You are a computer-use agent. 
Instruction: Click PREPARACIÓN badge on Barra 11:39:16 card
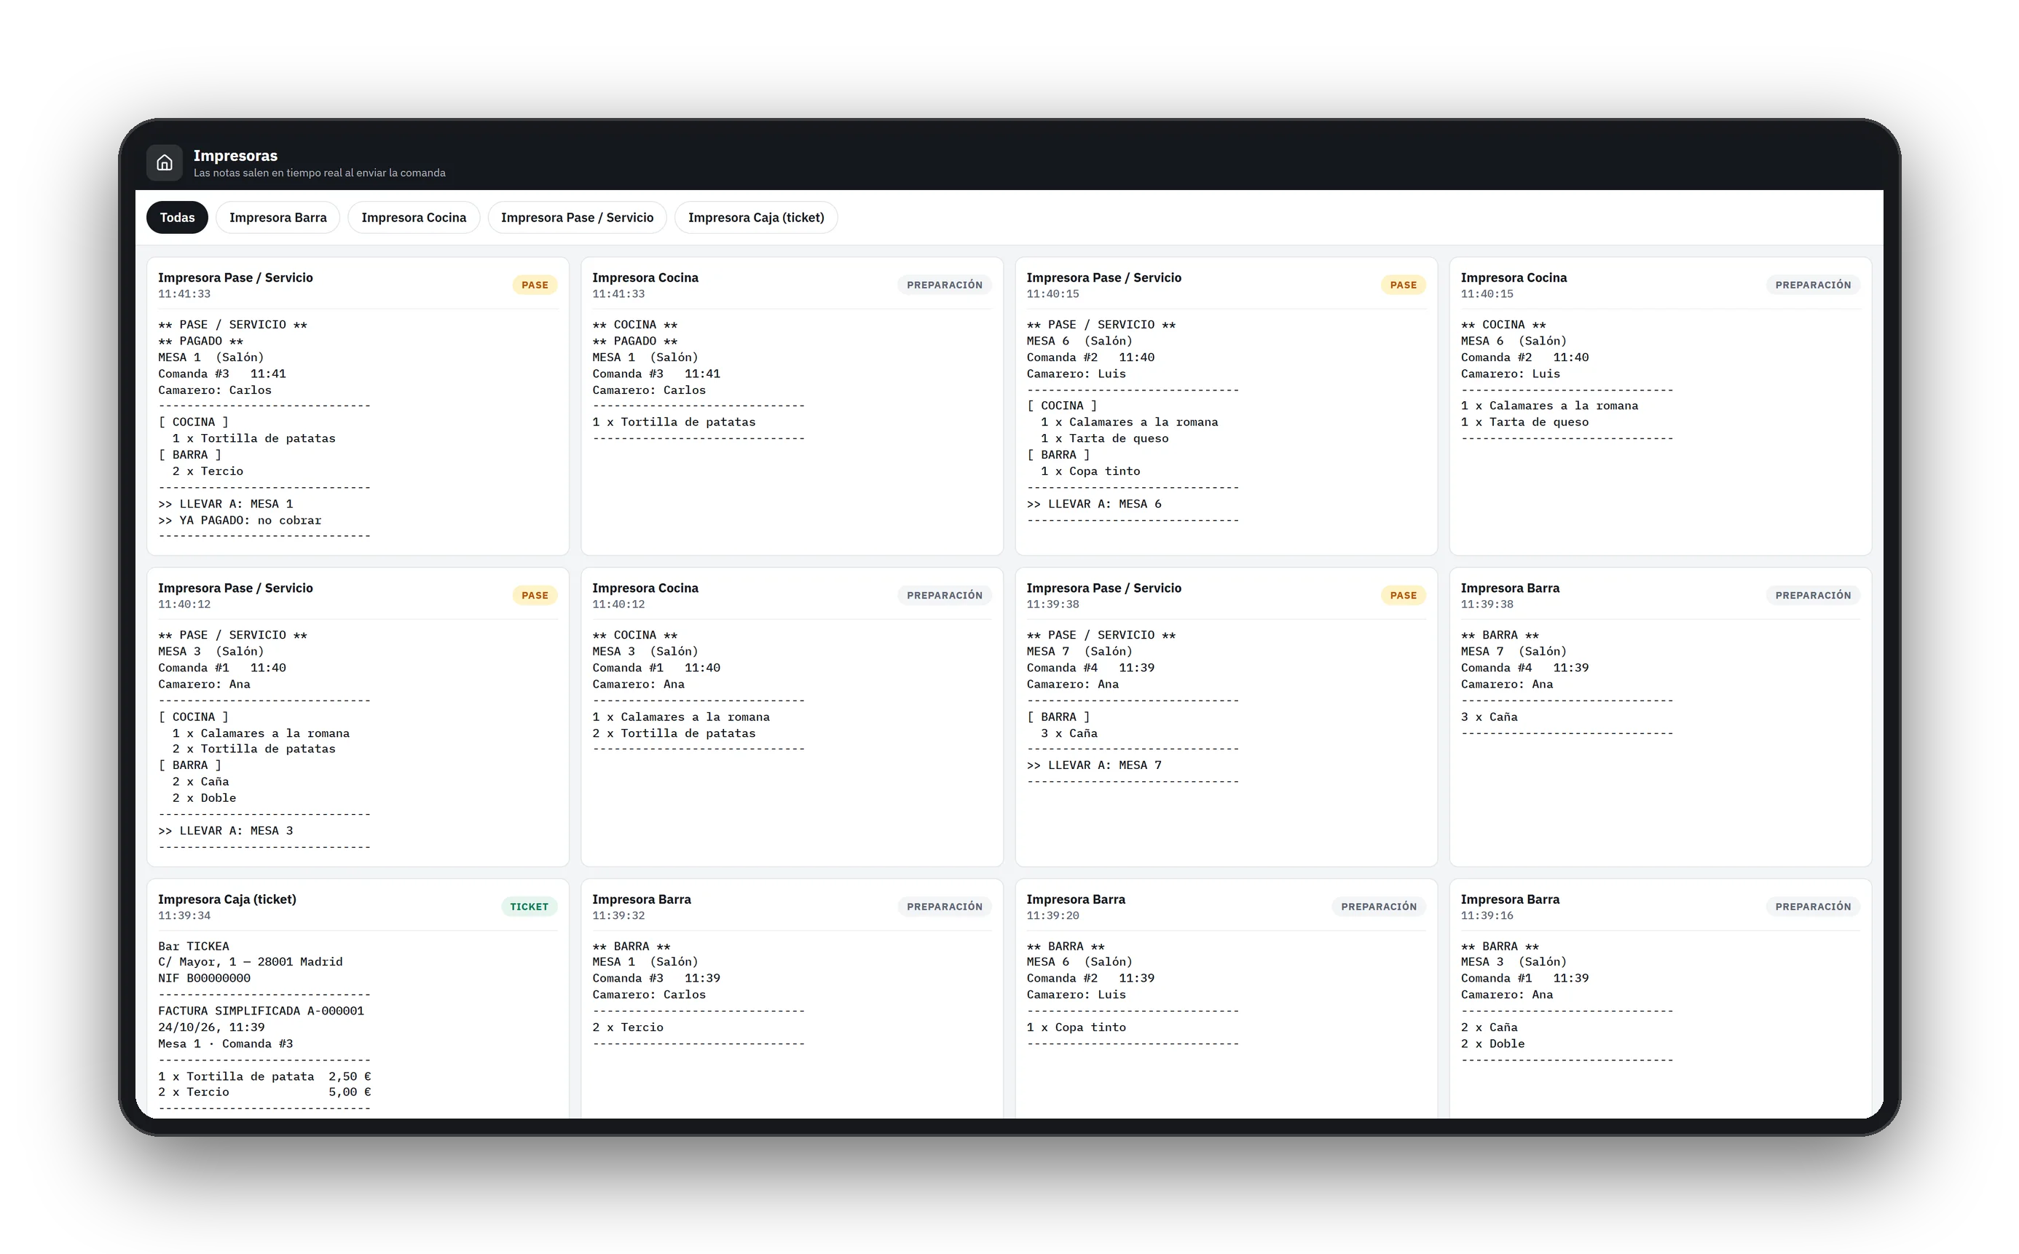point(1814,907)
